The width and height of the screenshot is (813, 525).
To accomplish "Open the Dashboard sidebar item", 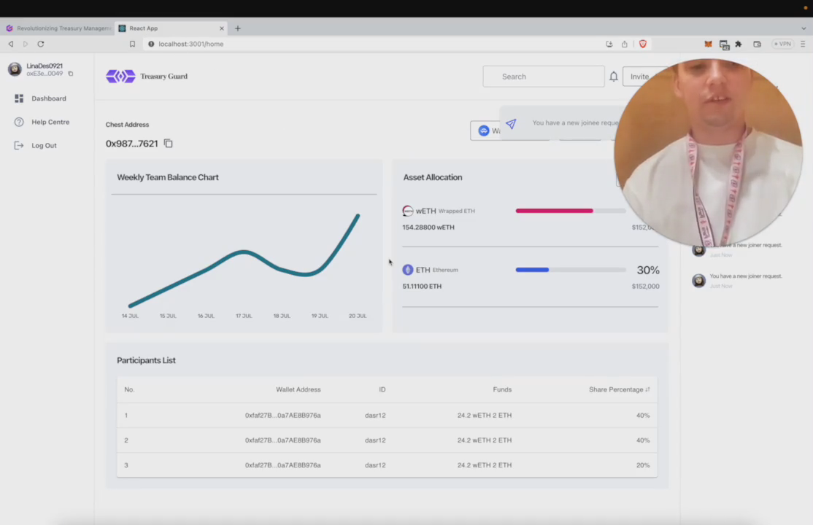I will [40, 98].
